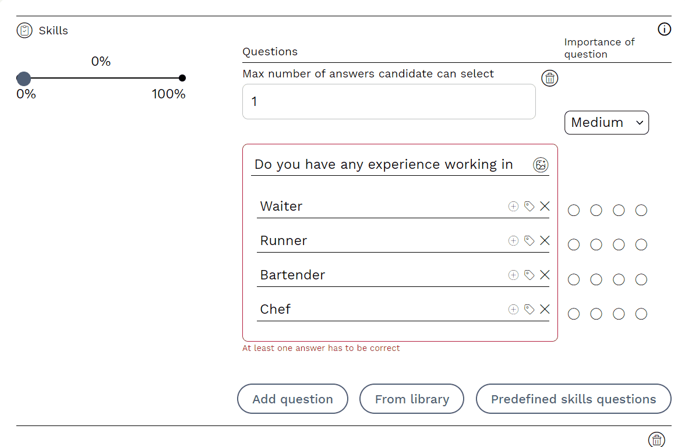
Task: Click the max number of answers field
Action: [389, 102]
